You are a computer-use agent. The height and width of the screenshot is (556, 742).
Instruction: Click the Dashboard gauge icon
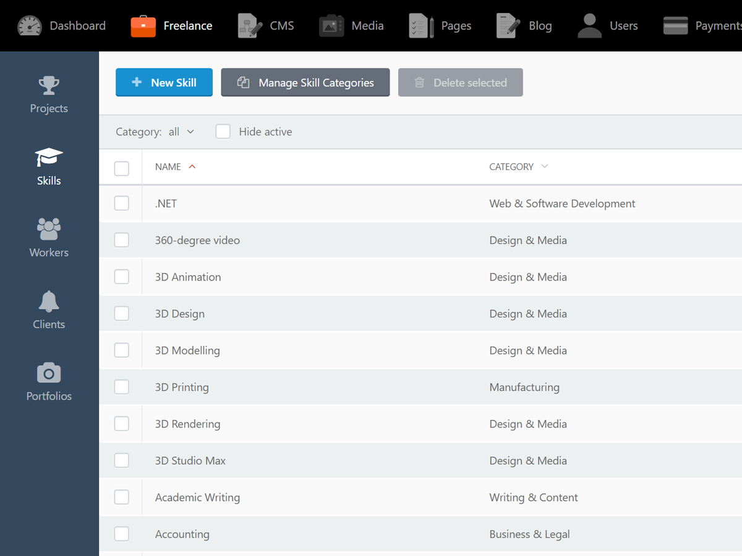29,26
